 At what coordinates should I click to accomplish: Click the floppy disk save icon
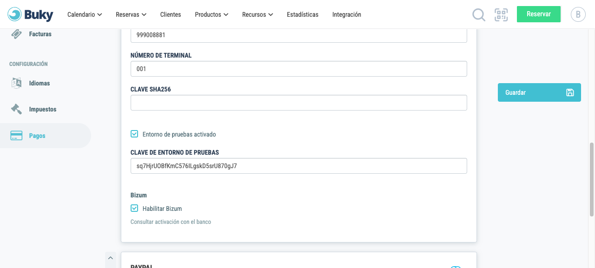coord(570,92)
